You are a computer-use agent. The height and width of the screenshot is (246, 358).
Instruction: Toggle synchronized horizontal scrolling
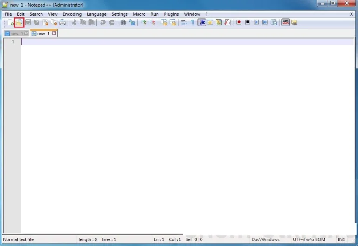(172, 22)
